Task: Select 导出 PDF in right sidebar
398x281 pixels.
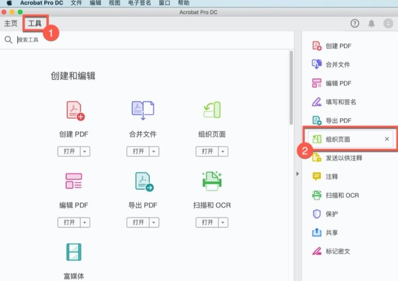Action: [332, 121]
